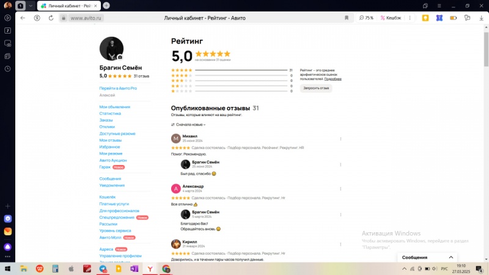Open the feedback extension icon near downloads
Screen dimensions: 489x275
[467, 18]
